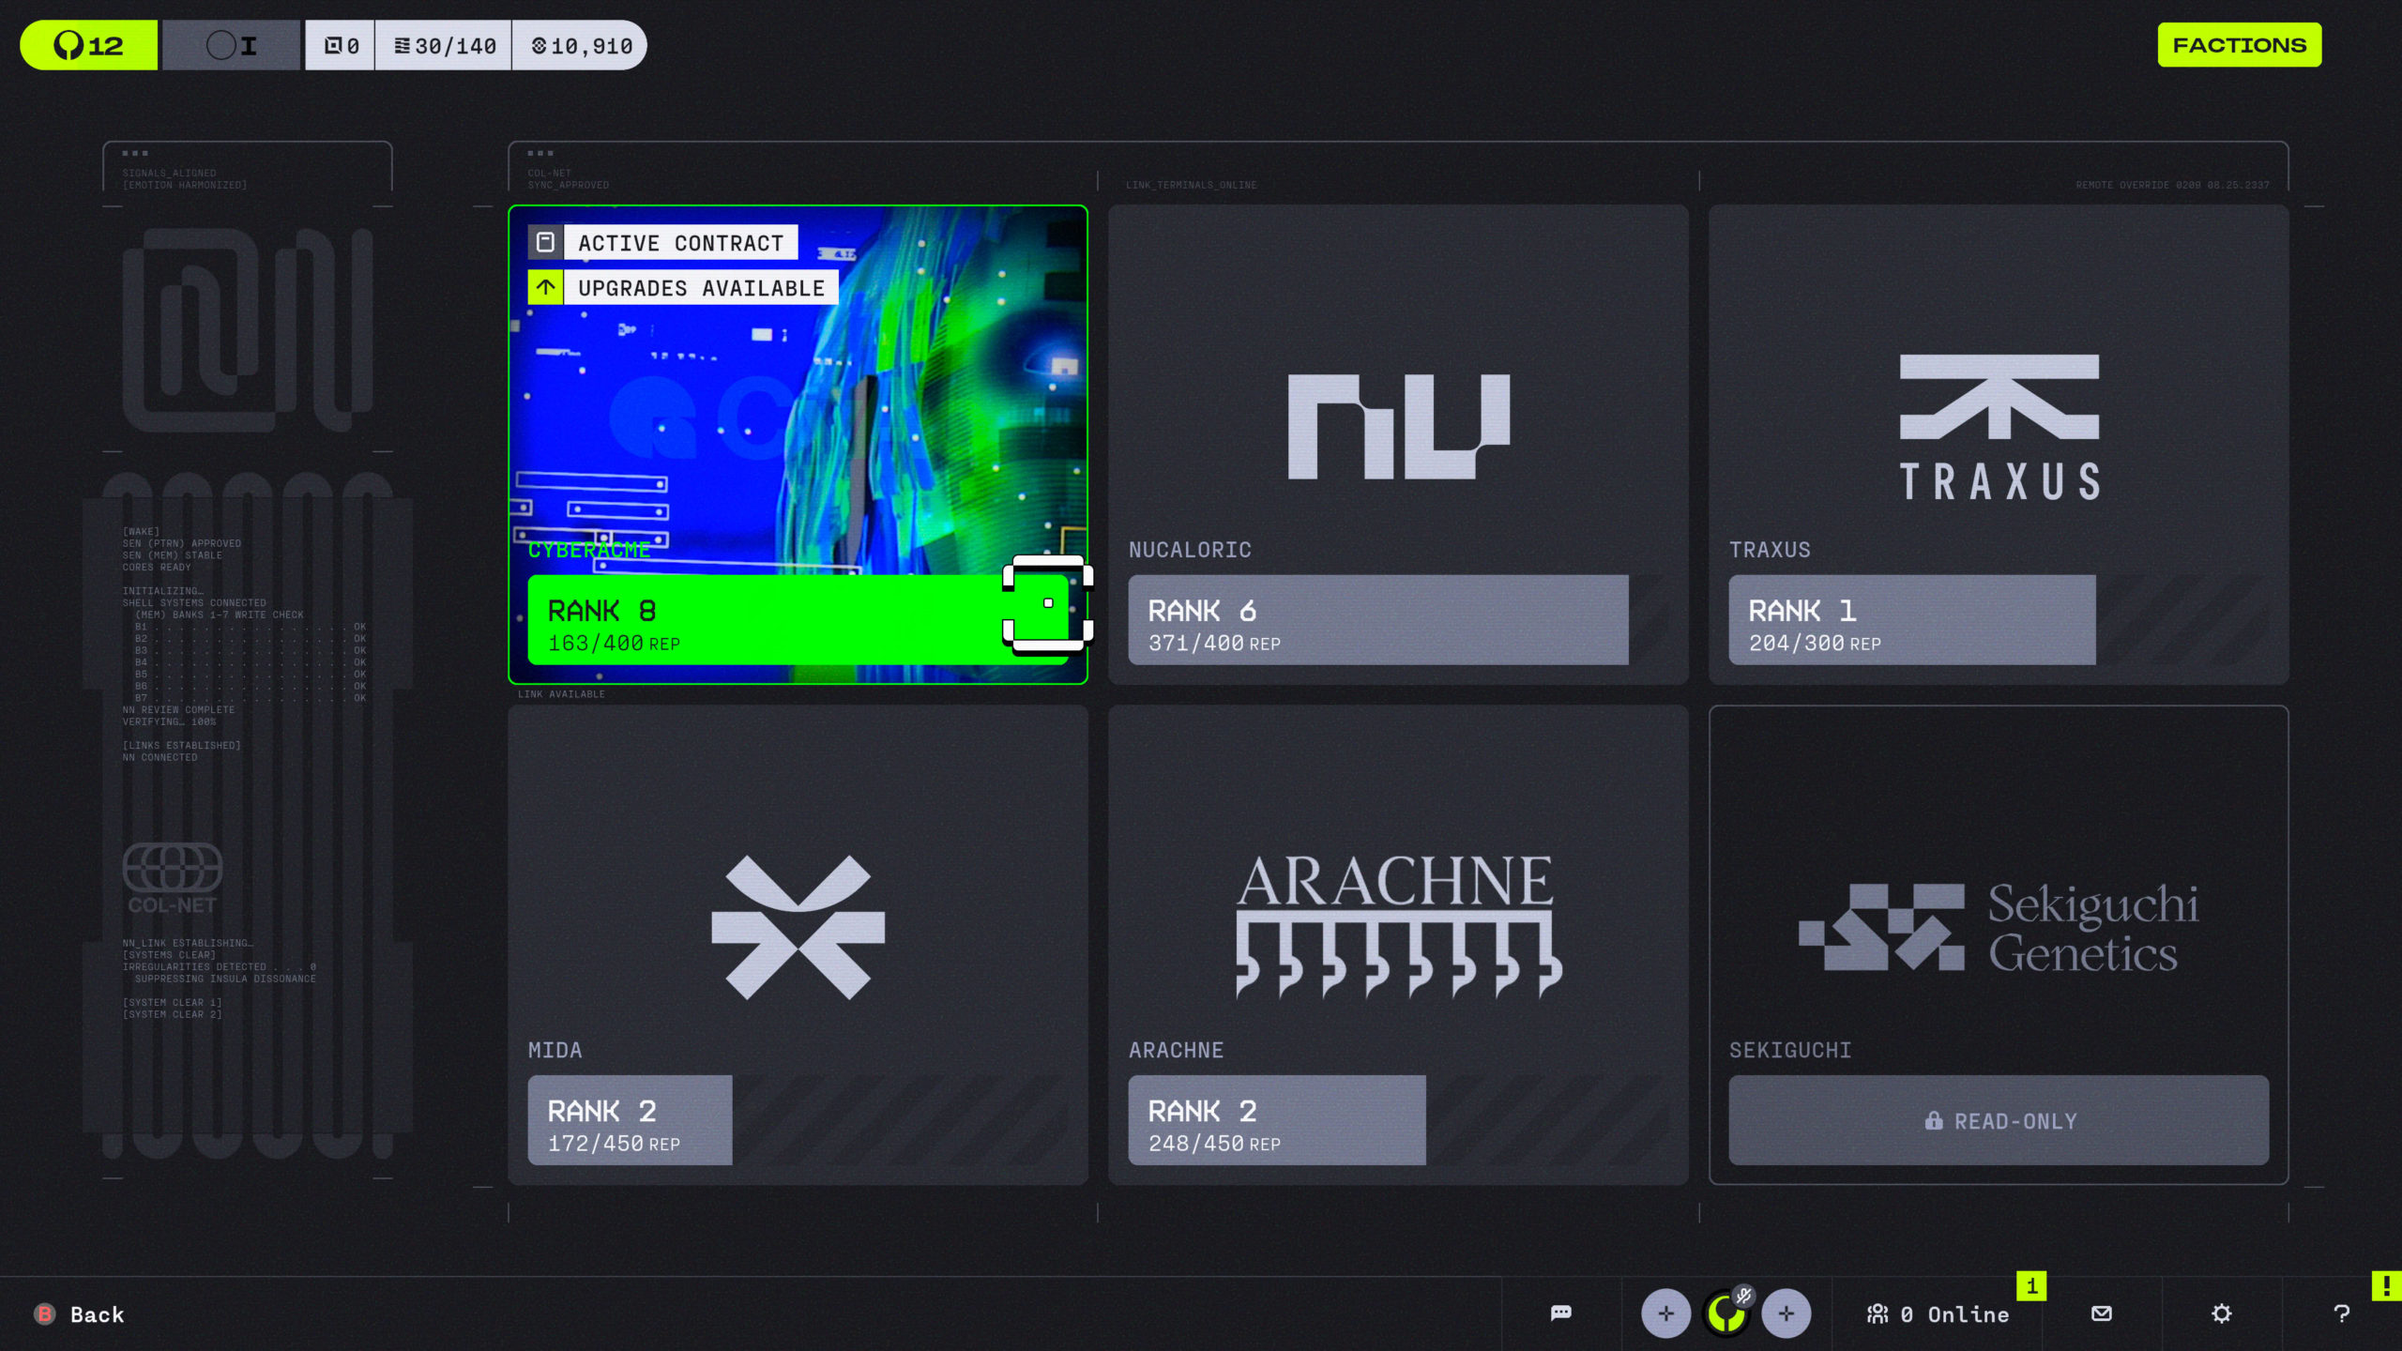Click the Arachne Rank 2 reputation bar
This screenshot has width=2402, height=1351.
(x=1276, y=1120)
